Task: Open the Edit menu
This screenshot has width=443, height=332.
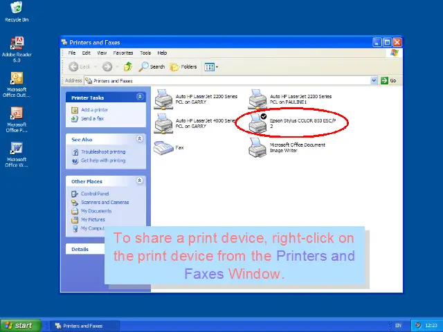Action: pyautogui.click(x=86, y=53)
